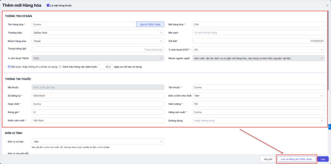Viewport: 331px width, 164px height.
Task: Click the Hủy bỏ button
Action: coord(268,159)
